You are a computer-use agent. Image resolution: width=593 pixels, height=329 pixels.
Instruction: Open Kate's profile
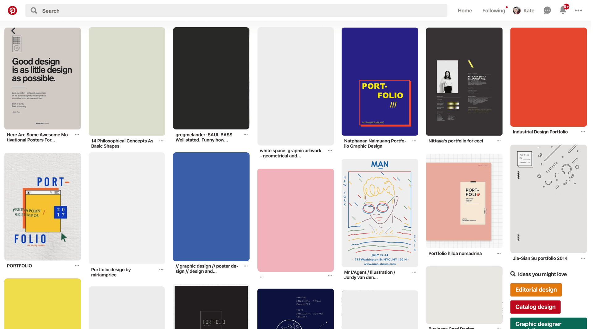pos(524,11)
